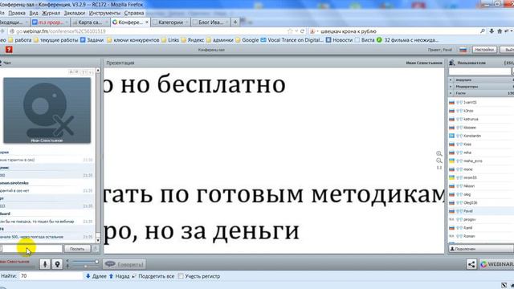
Task: Close the Конфере... tab
Action: tap(146, 22)
